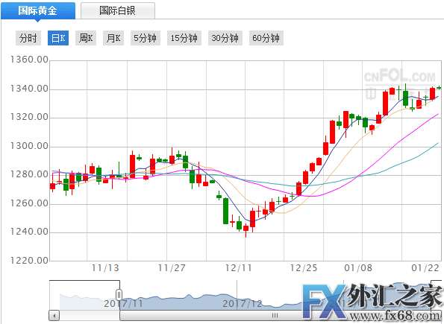Click the 1300.00 price axis label
This screenshot has height=324, width=444.
29,146
